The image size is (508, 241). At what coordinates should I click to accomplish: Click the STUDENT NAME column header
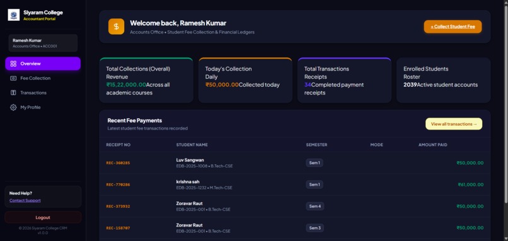[192, 145]
